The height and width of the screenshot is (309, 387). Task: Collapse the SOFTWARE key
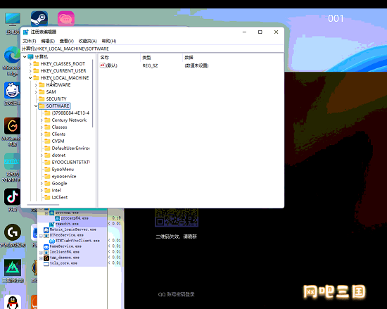(x=36, y=106)
